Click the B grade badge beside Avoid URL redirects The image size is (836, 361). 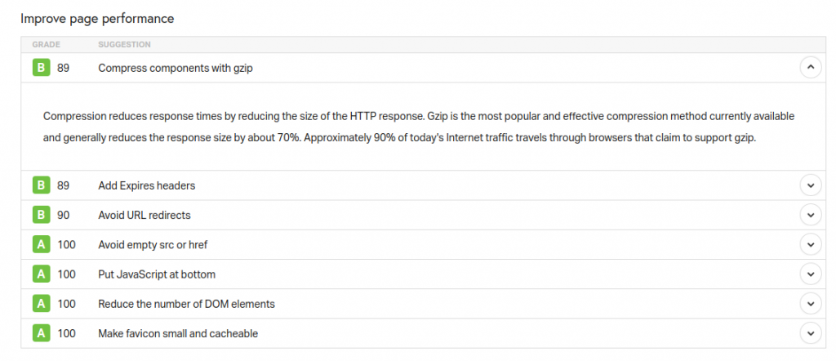[41, 215]
